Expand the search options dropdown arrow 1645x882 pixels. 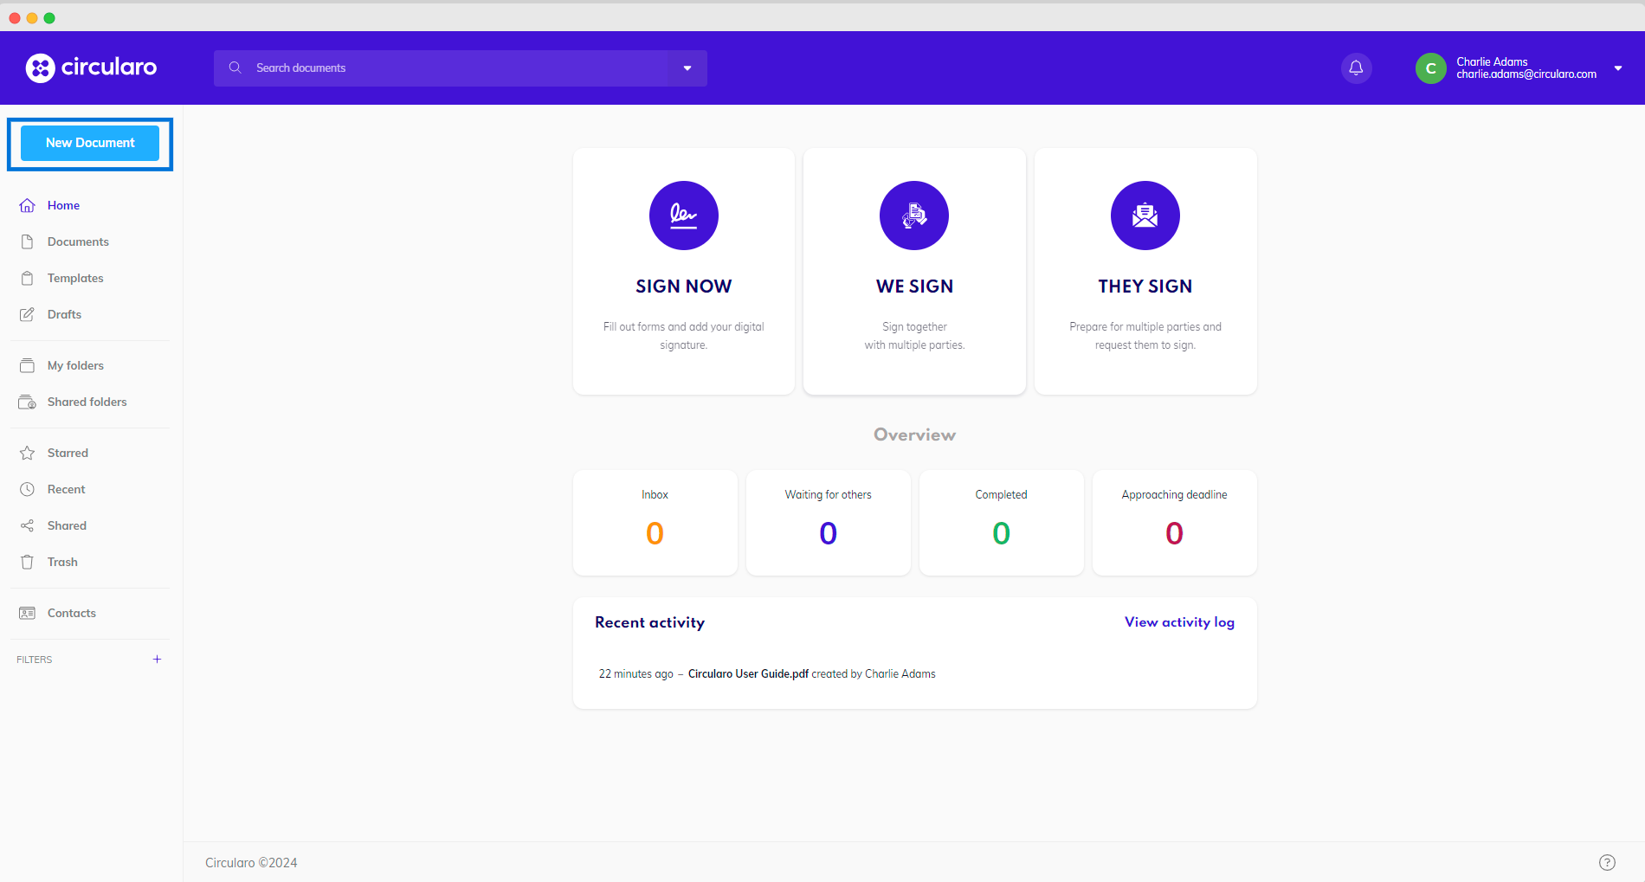(x=687, y=68)
